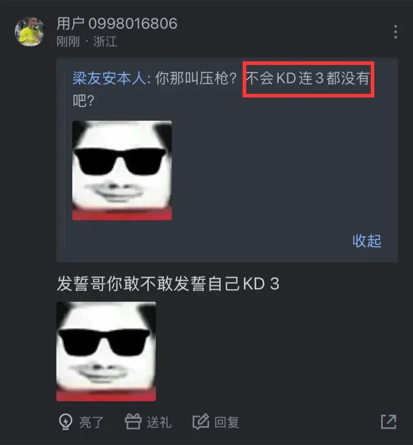Viewport: 413px width, 445px height.
Task: Open the commenter's profile avatar
Action: (x=29, y=31)
